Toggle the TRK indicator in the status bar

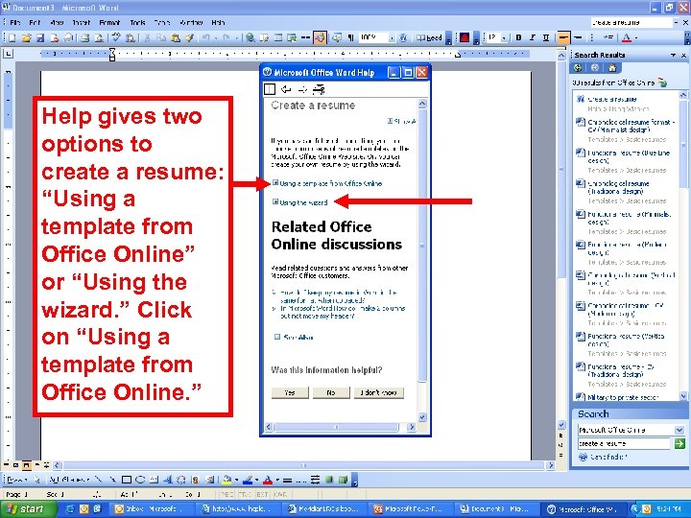246,494
